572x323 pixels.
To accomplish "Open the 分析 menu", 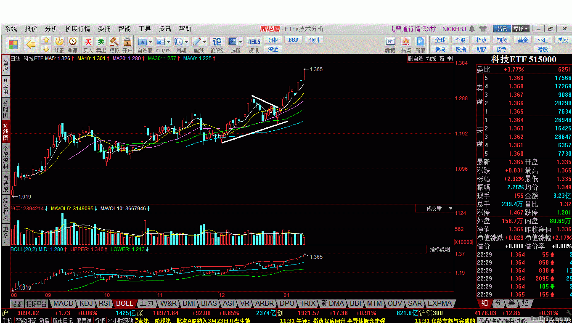I will click(x=51, y=29).
